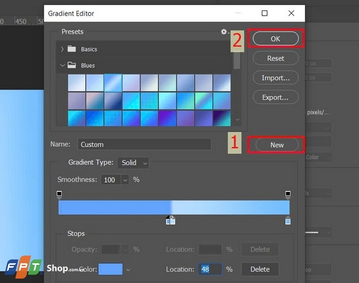Screen dimensions: 359x283
Task: Select the active middle color stop
Action: [168, 221]
